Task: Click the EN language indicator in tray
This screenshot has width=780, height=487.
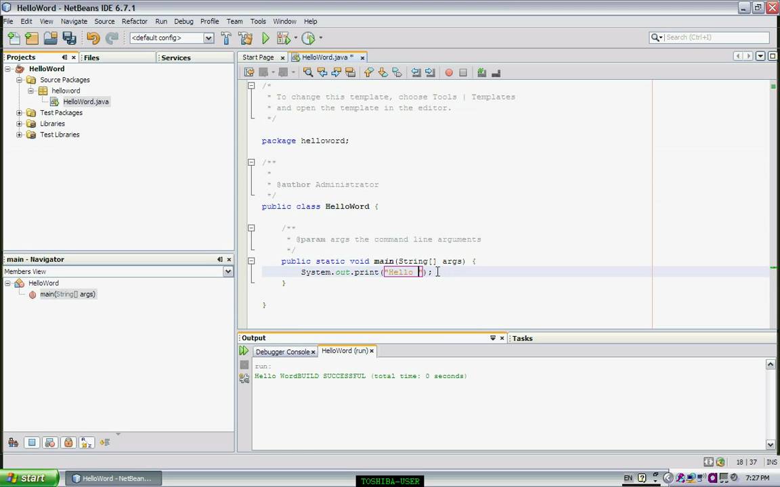Action: [x=628, y=478]
